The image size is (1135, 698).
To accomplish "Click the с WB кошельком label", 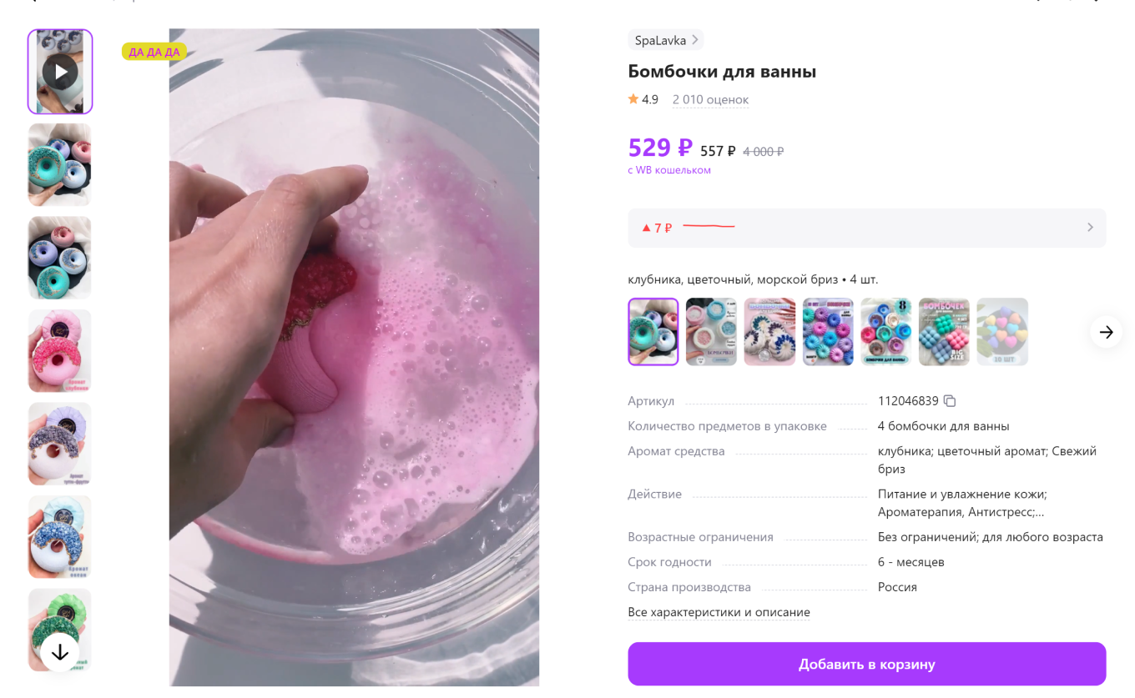I will [668, 169].
